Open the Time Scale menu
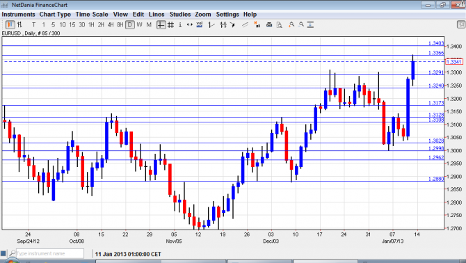The height and width of the screenshot is (263, 466). pyautogui.click(x=92, y=15)
